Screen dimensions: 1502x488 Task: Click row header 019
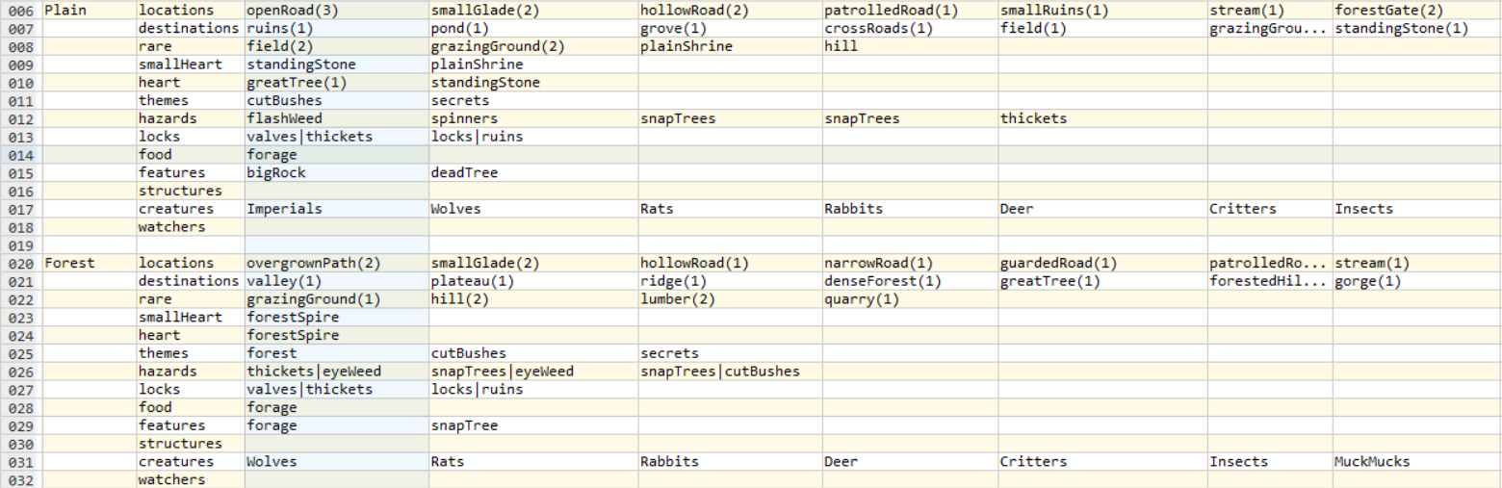coord(20,245)
